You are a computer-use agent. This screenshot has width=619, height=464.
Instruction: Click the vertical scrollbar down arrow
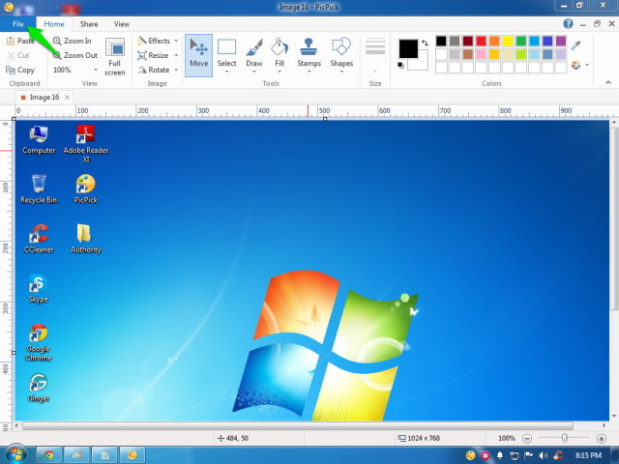(614, 417)
